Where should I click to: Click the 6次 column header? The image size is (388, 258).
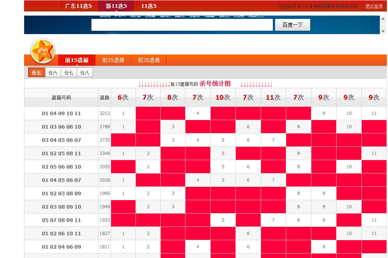pyautogui.click(x=123, y=97)
